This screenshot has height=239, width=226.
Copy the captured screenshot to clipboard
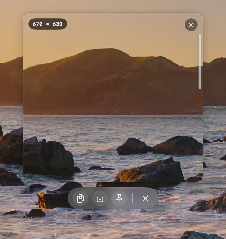click(81, 198)
